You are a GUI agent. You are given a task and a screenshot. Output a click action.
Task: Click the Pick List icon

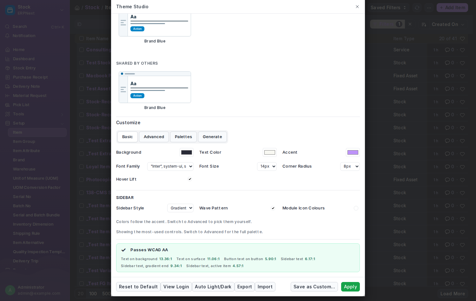click(8, 105)
